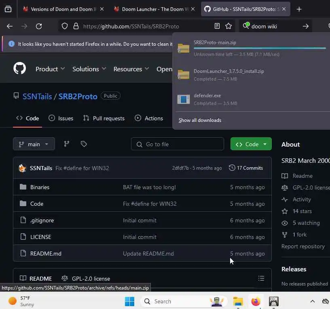This screenshot has width=330, height=309.
Task: Open the tags icon next to branches
Action: click(84, 144)
